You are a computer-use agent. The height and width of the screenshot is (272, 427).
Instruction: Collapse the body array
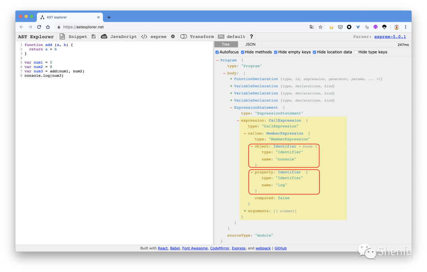[x=224, y=73]
